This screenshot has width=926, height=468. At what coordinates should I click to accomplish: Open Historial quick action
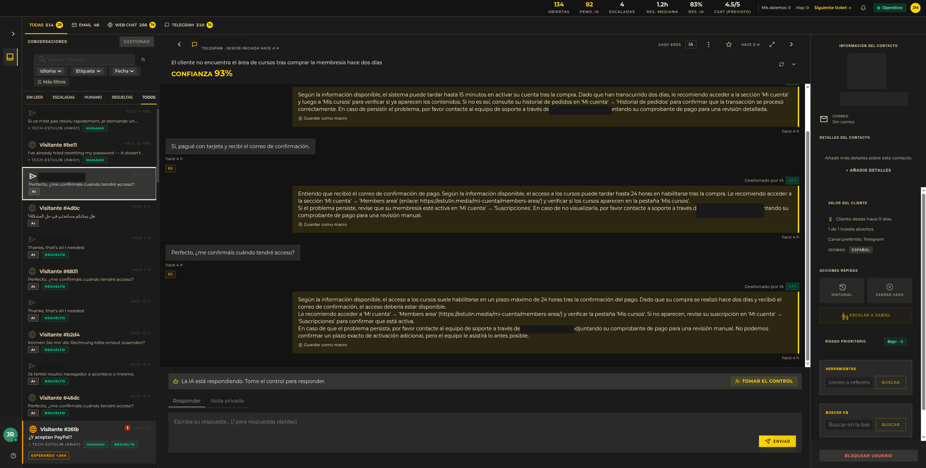(842, 290)
